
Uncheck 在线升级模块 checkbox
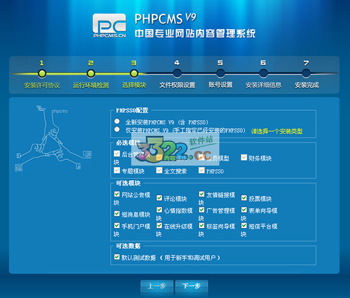159,226
